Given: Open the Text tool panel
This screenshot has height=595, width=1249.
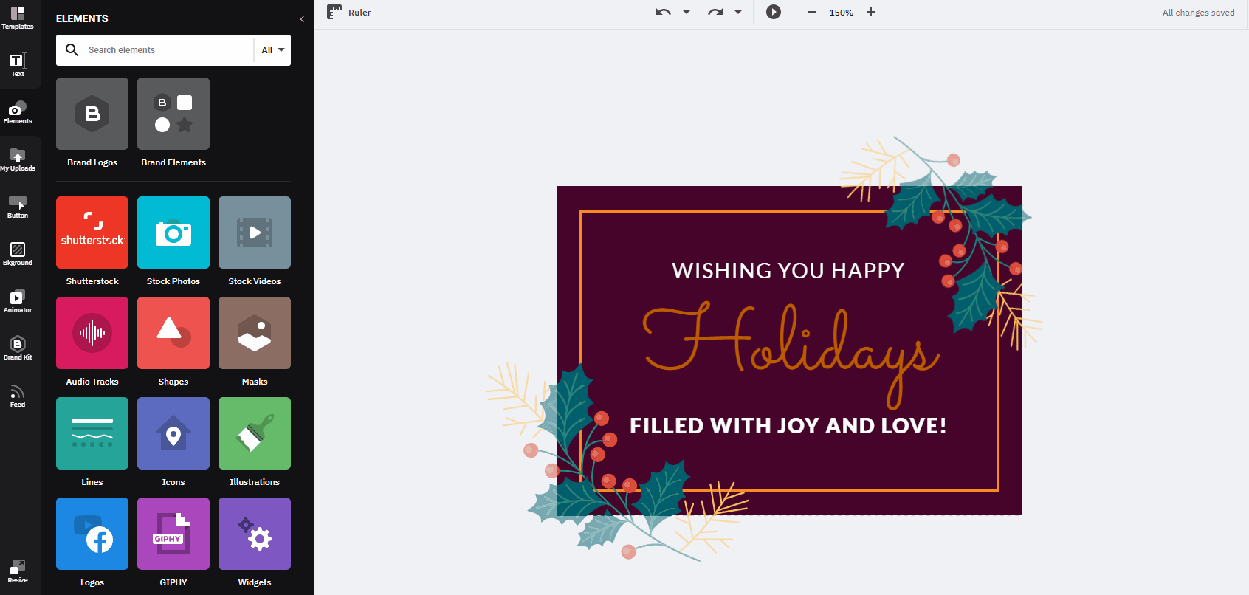Looking at the screenshot, I should [x=18, y=65].
